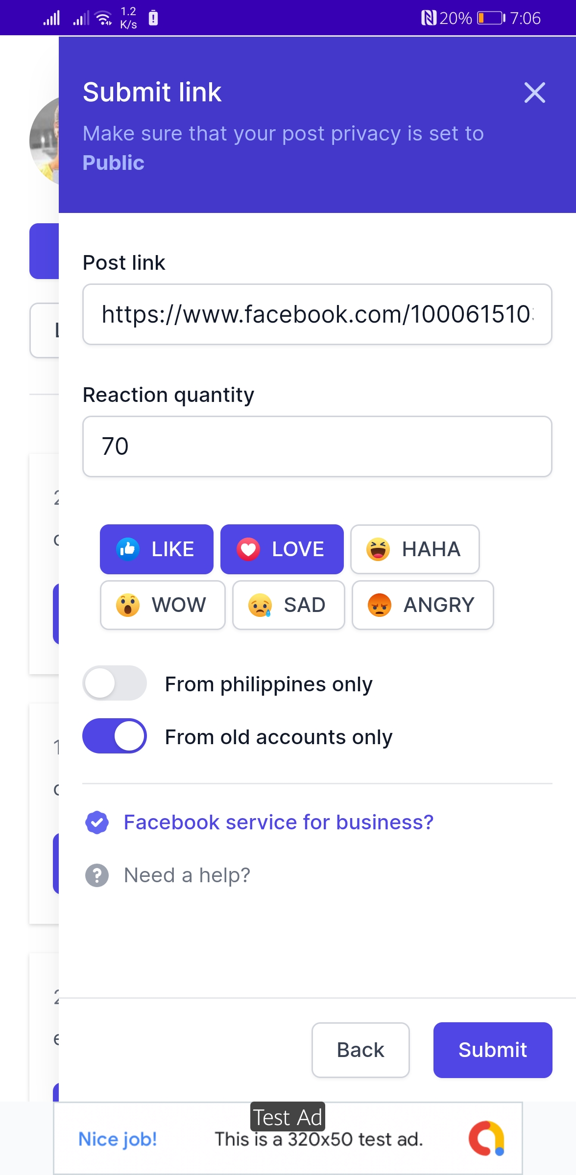
Task: Edit the Post link URL field
Action: [x=317, y=314]
